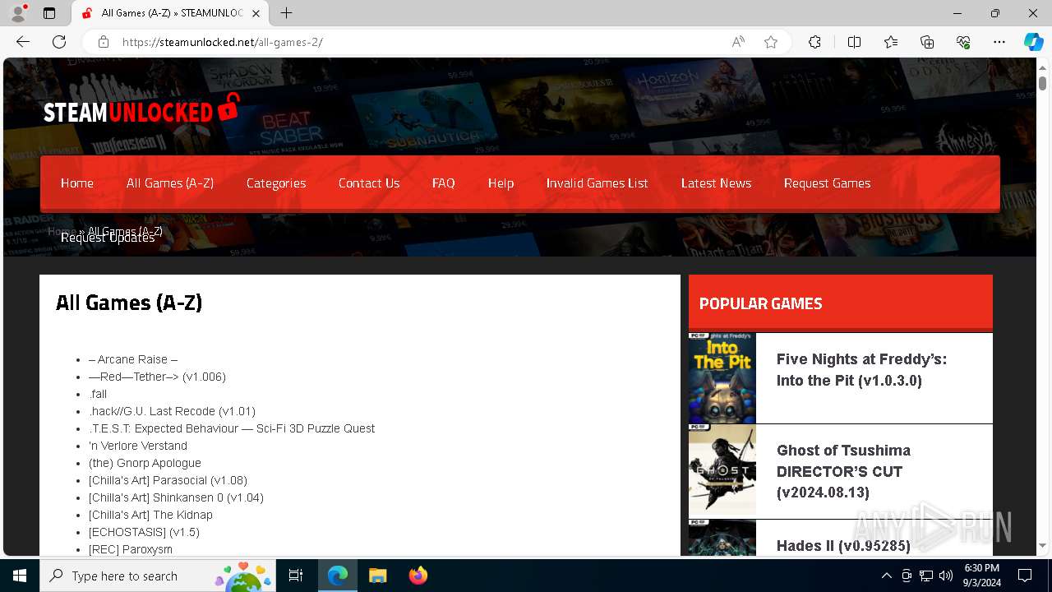1052x592 pixels.
Task: Open Contact Us menu item
Action: (369, 183)
